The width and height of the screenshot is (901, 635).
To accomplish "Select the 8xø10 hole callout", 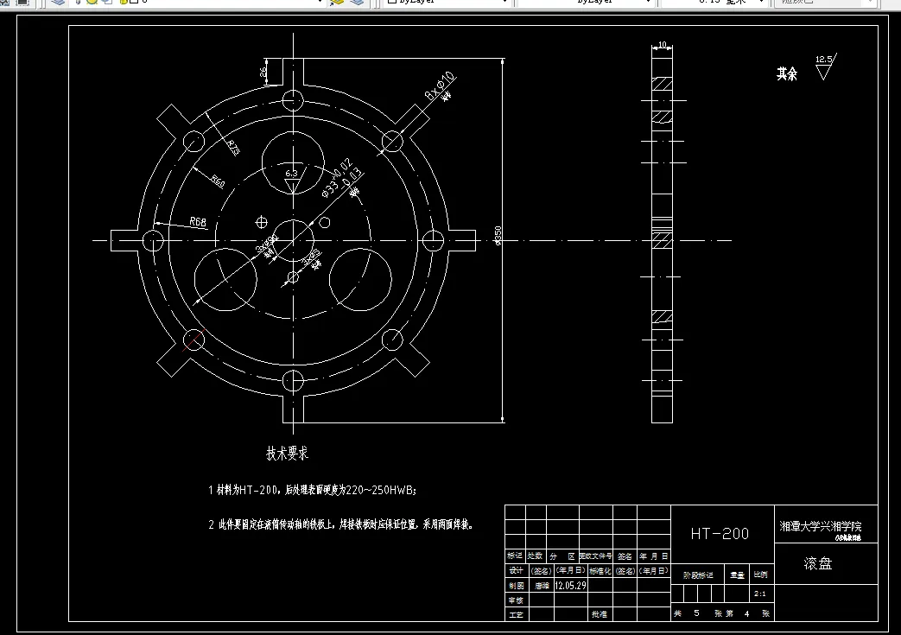I will (441, 86).
